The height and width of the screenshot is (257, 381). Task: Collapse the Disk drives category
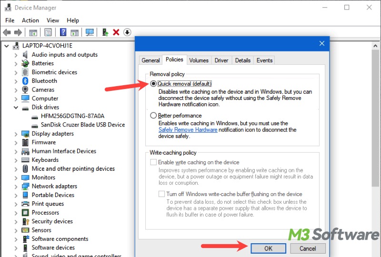point(16,108)
